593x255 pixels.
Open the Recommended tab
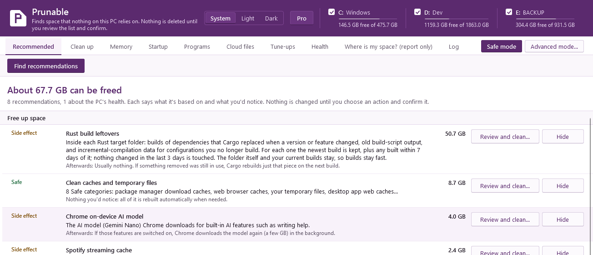34,46
